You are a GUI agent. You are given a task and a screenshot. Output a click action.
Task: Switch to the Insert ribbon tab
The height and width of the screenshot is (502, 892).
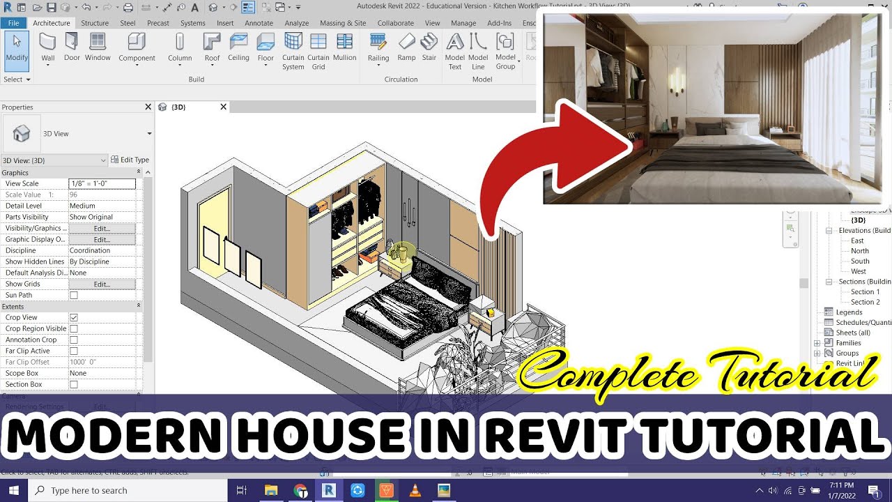225,23
